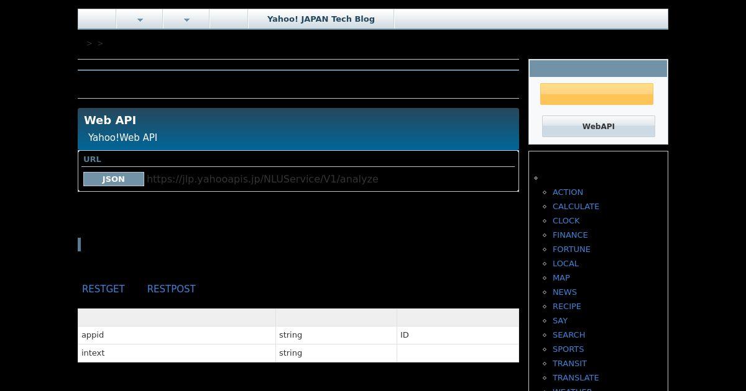
Task: Open the SAY sidebar link
Action: click(560, 320)
